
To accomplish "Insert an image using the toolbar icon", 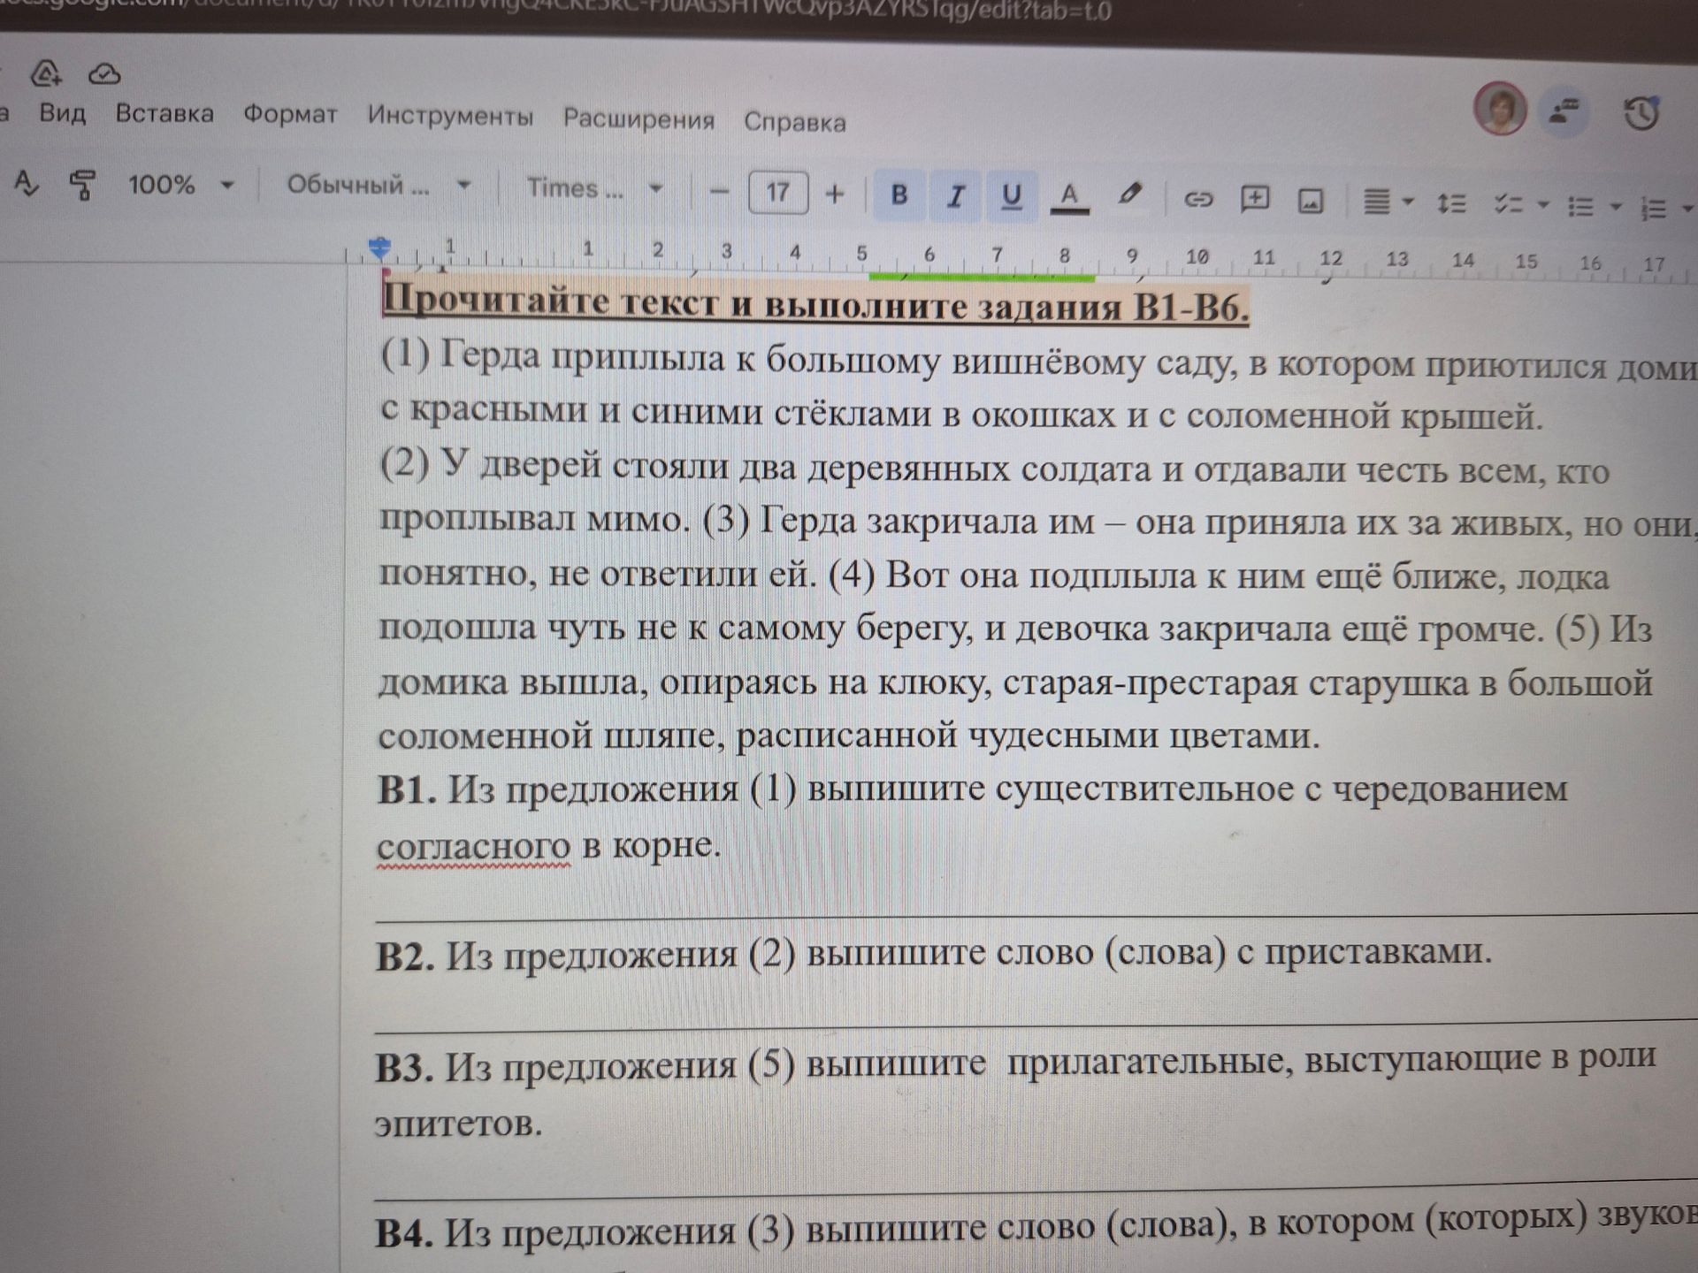I will click(1310, 202).
